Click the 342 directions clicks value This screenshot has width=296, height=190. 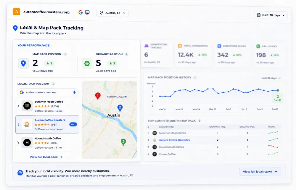[223, 55]
